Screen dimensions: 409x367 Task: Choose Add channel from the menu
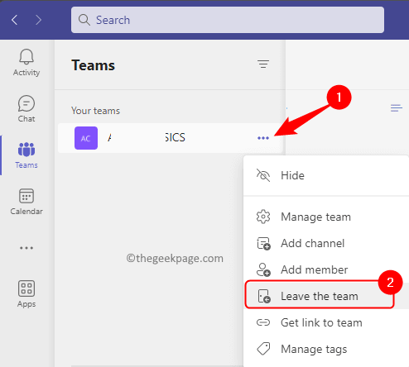pos(326,243)
